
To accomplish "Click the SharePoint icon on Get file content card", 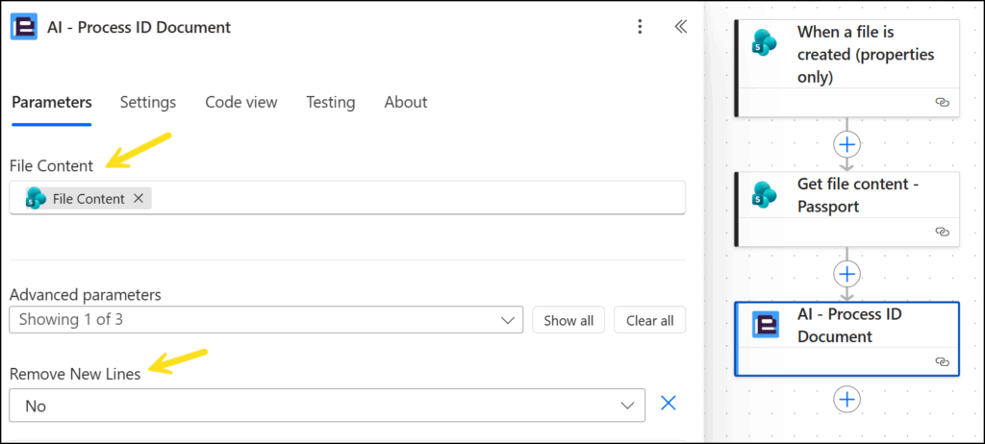I will (x=766, y=195).
